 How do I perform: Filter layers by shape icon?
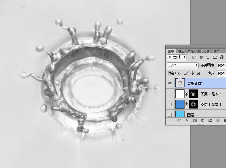pyautogui.click(x=215, y=57)
